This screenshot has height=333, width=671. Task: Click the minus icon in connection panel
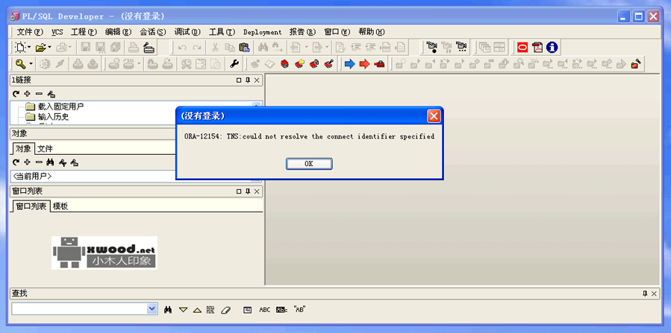click(39, 94)
